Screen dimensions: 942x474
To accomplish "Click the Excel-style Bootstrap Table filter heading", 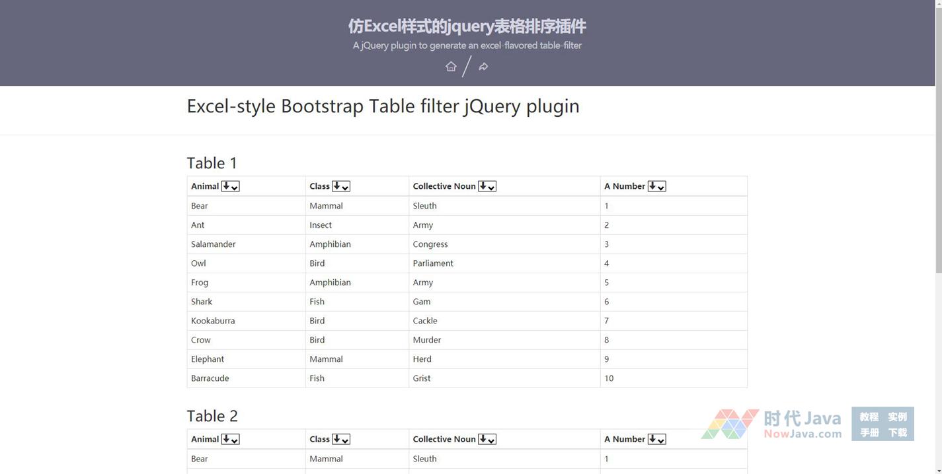I will [383, 106].
